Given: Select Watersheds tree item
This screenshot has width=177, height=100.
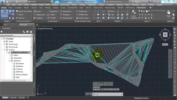Looking at the screenshot, I should pyautogui.click(x=18, y=58).
